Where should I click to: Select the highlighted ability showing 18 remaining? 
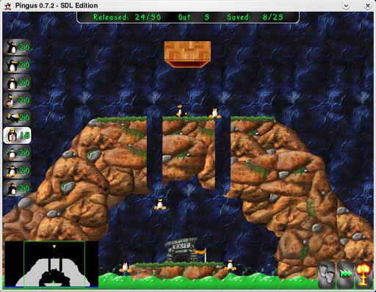[17, 135]
